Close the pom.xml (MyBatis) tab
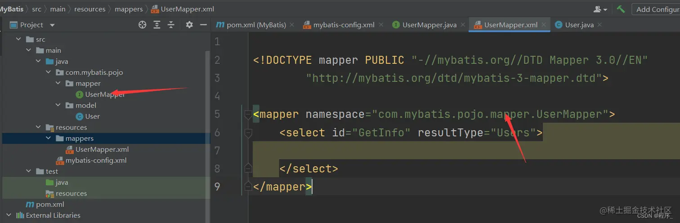This screenshot has height=223, width=680. (291, 25)
